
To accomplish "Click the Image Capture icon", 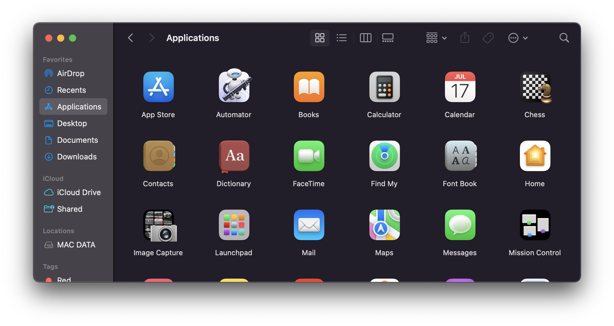I will click(159, 225).
